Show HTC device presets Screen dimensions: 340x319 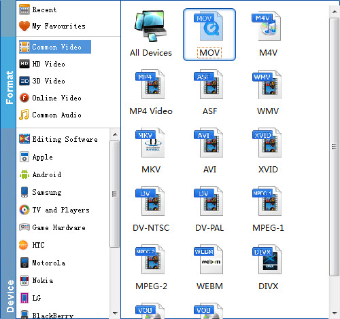click(x=32, y=245)
